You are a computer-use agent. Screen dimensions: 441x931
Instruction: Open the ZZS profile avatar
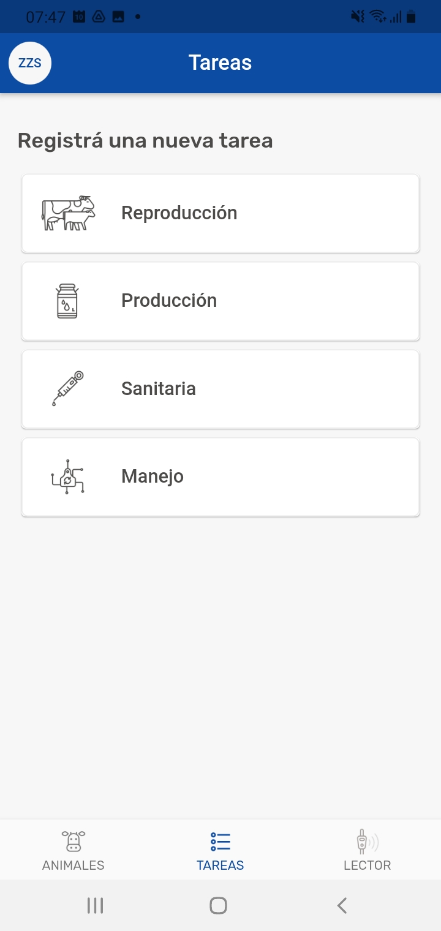(x=30, y=63)
